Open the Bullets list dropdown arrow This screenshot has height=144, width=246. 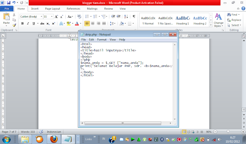click(91, 17)
